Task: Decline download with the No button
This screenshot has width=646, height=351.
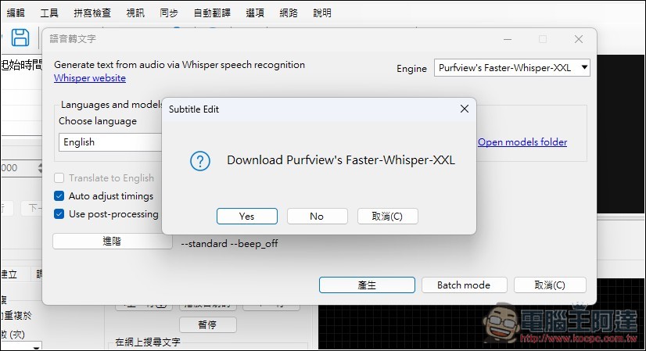Action: point(318,217)
